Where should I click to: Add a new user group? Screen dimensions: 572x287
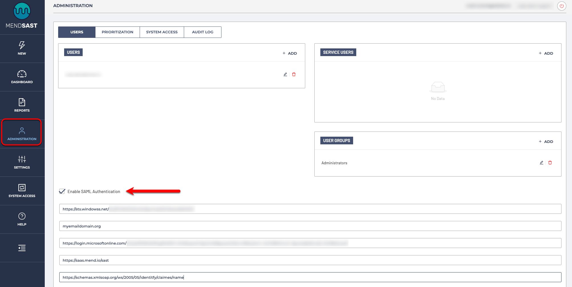[x=545, y=141]
